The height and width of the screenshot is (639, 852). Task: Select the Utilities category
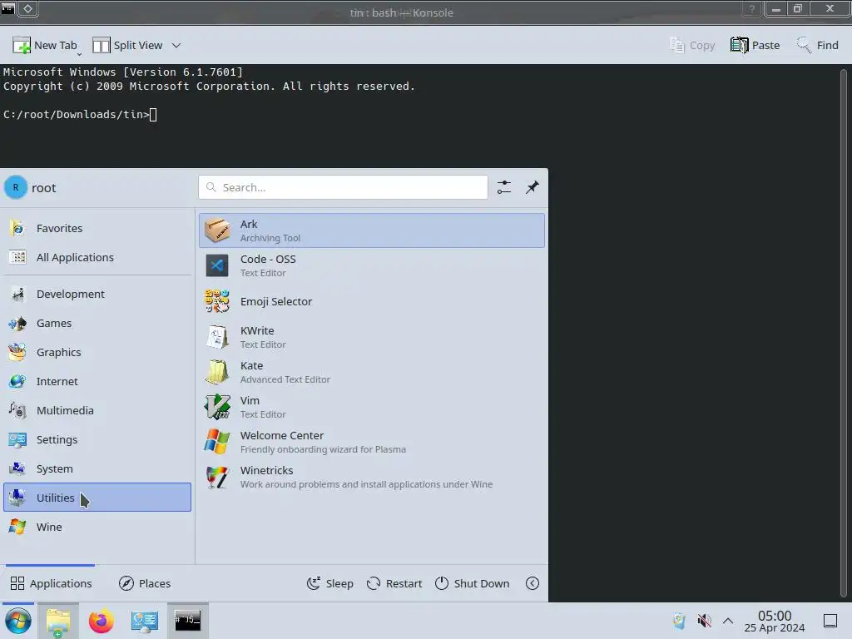[x=97, y=498]
